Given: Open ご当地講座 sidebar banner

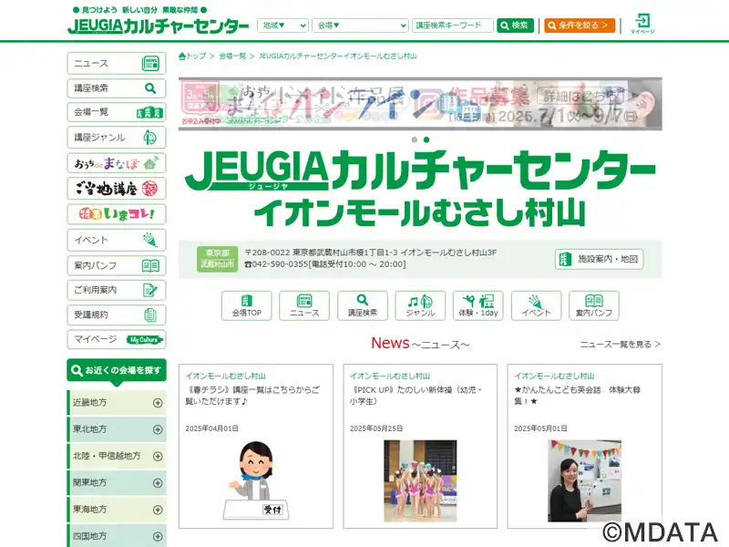Looking at the screenshot, I should 117,189.
